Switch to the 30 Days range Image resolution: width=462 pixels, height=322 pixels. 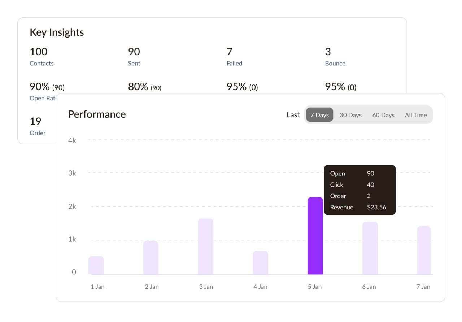350,115
